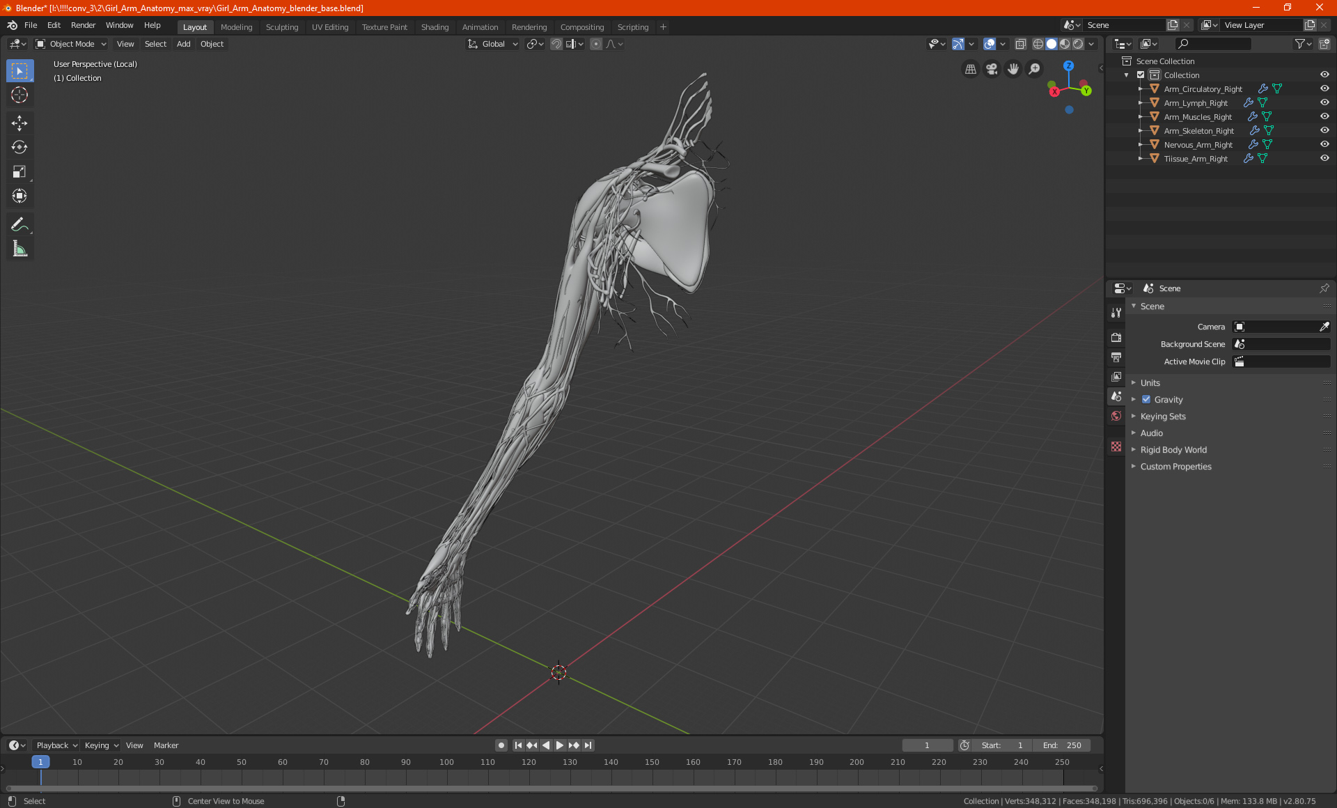Uncheck the Collection checkbox in the outliner
The image size is (1337, 808).
[x=1141, y=75]
